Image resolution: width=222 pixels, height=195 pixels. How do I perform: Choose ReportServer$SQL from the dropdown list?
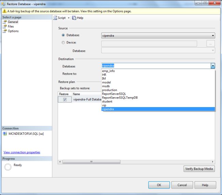158,94
